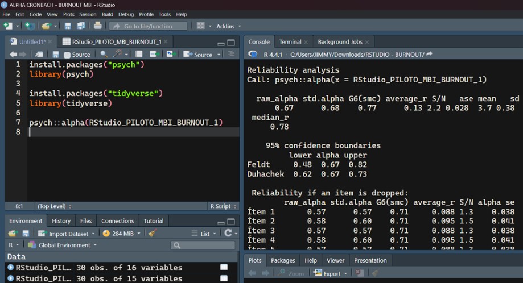Save current document in the main toolbar
The height and width of the screenshot is (283, 523).
coord(68,26)
